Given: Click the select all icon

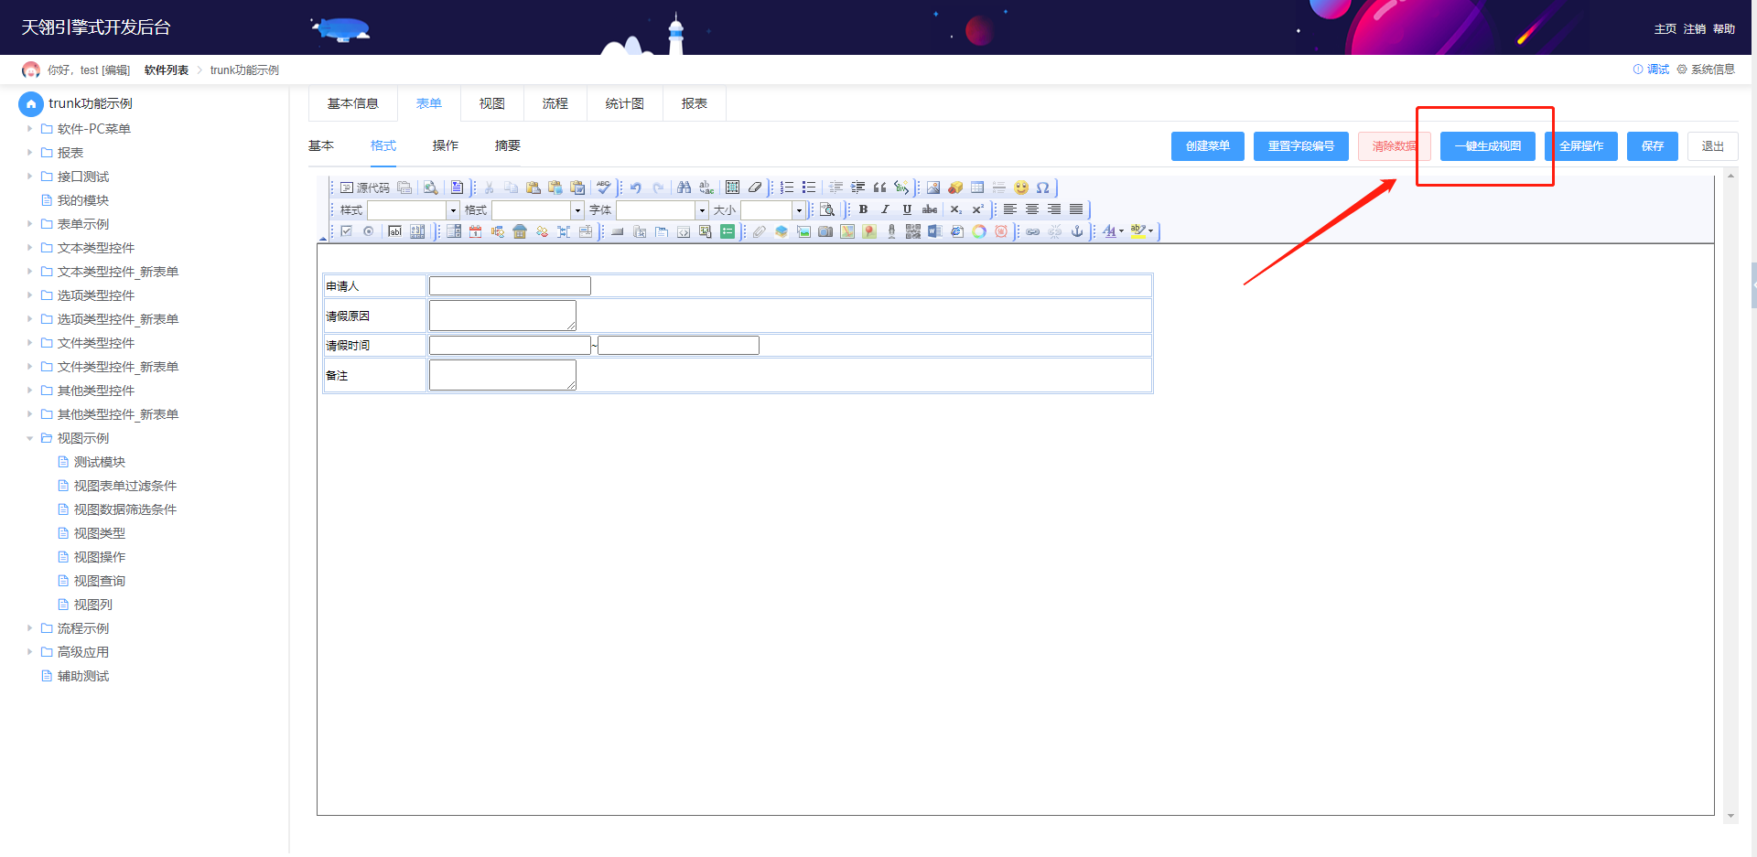Looking at the screenshot, I should point(733,187).
